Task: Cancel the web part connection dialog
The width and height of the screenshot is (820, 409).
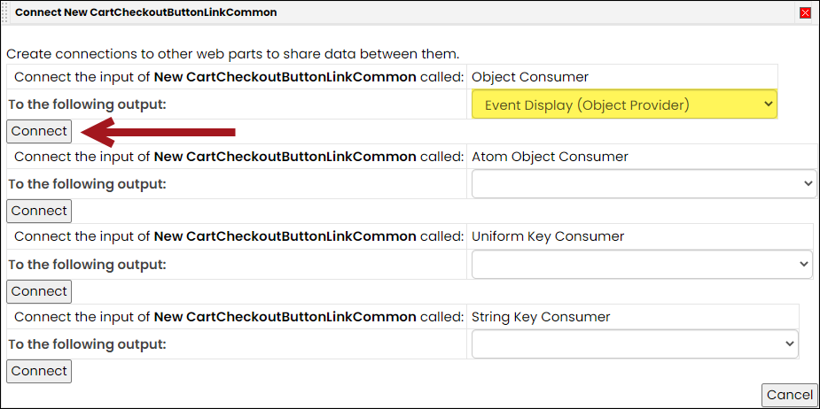Action: [790, 396]
